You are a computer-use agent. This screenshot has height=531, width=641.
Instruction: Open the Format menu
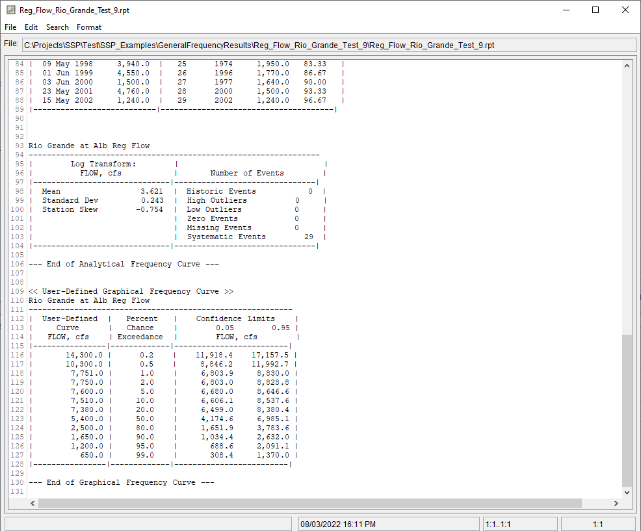88,27
